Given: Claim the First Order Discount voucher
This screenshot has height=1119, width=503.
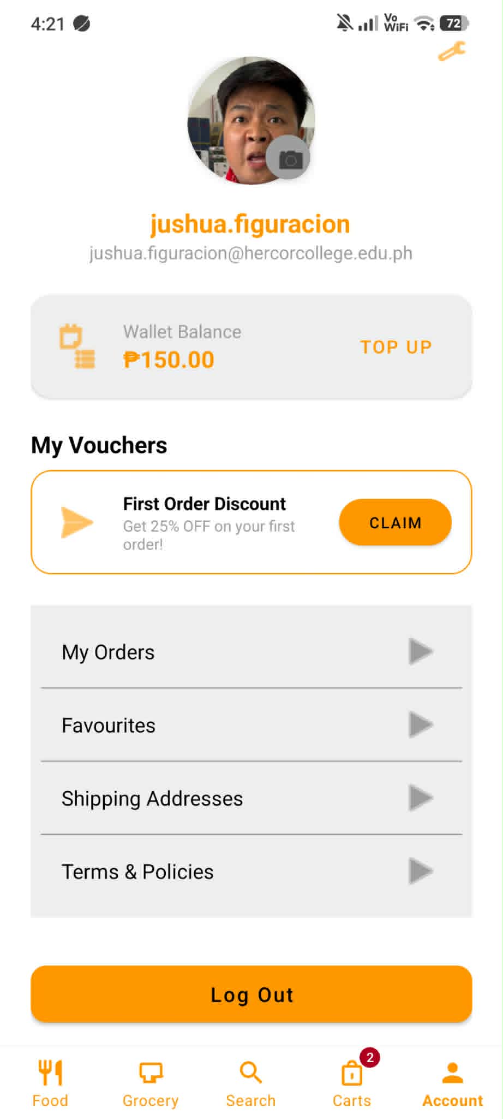Looking at the screenshot, I should click(x=395, y=522).
